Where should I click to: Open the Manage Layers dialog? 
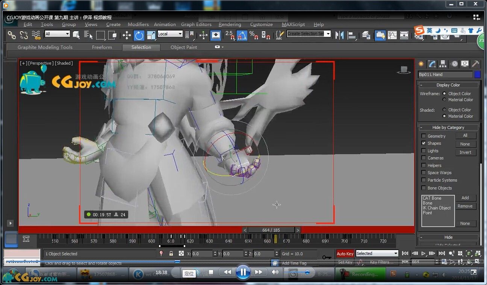tap(366, 35)
